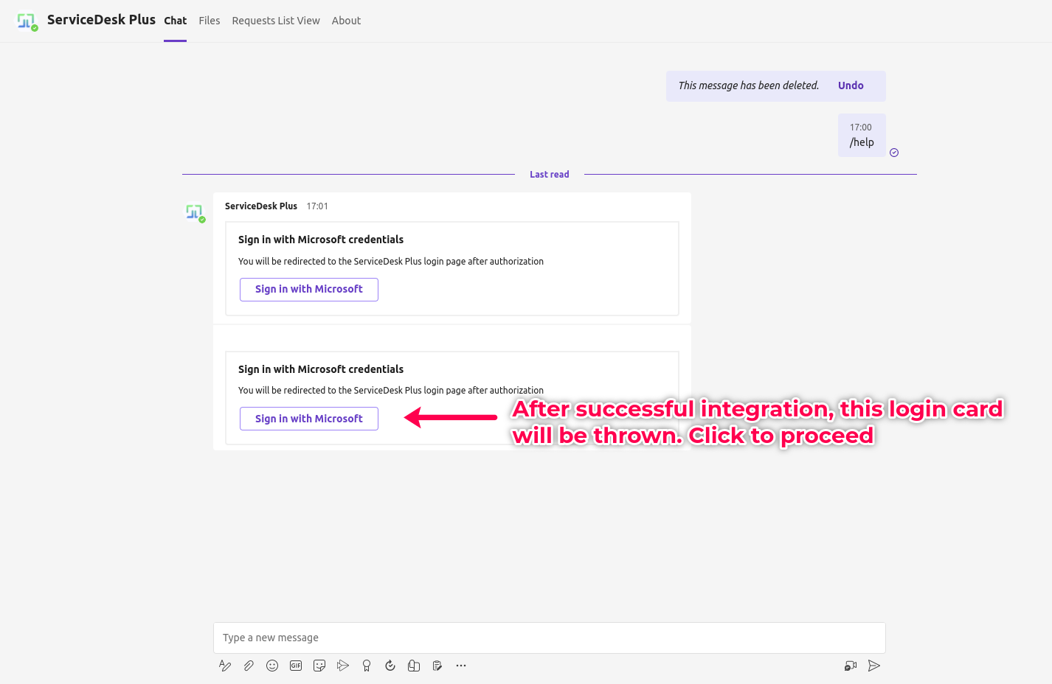Click 'This message has been deleted.' text
This screenshot has height=684, width=1052.
749,85
